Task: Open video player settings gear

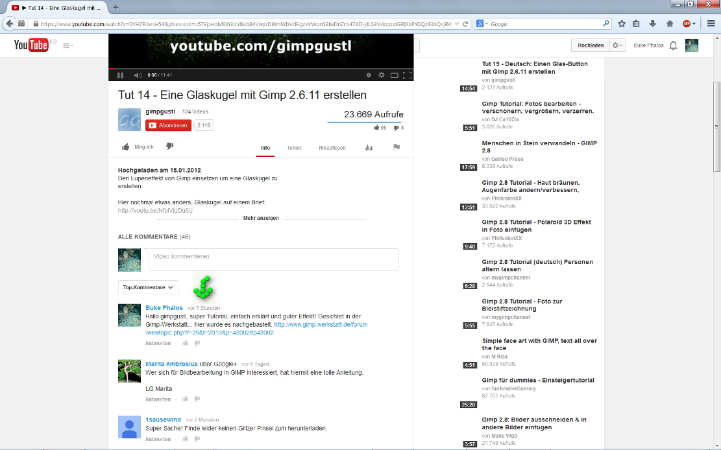Action: coord(382,75)
